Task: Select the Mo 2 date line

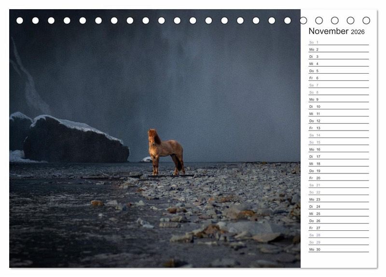Action: pos(338,50)
